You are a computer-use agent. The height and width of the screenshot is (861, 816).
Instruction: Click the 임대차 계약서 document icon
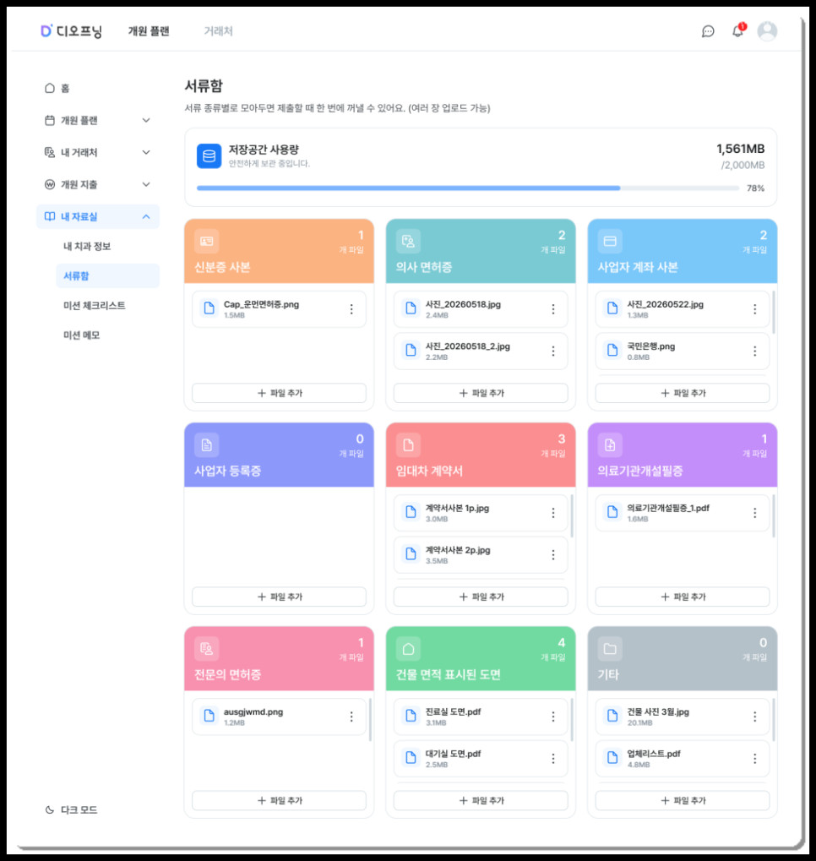tap(408, 444)
